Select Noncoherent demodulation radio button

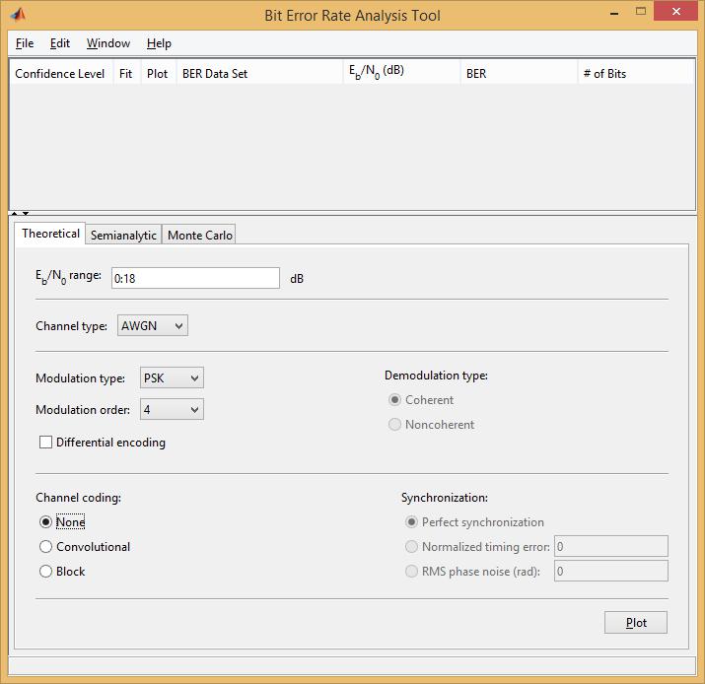[x=394, y=424]
